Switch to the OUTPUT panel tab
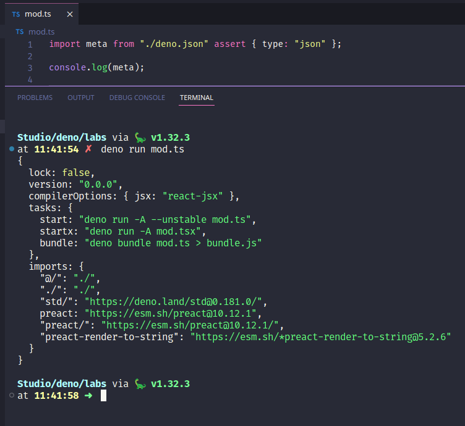The height and width of the screenshot is (426, 465). click(80, 98)
